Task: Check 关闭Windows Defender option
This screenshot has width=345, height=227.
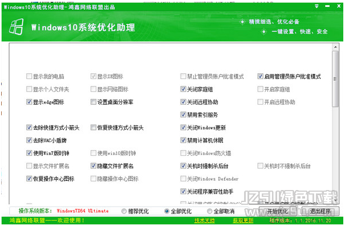Action: coord(183,179)
